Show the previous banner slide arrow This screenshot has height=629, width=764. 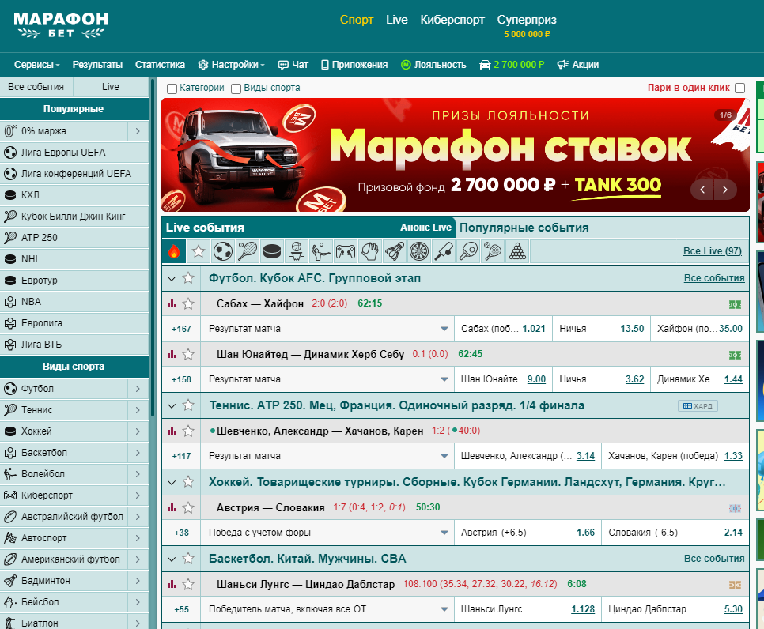pyautogui.click(x=702, y=190)
